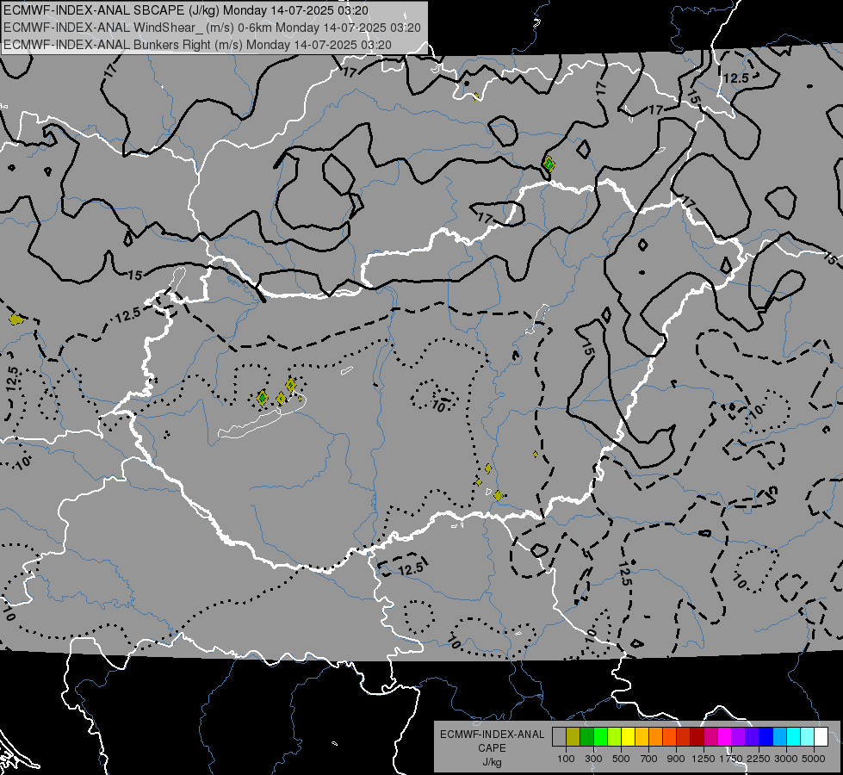This screenshot has width=843, height=775.
Task: Click the pure blue legend swatch
Action: (x=766, y=737)
